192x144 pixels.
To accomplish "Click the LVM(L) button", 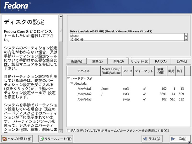I will 181,62.
